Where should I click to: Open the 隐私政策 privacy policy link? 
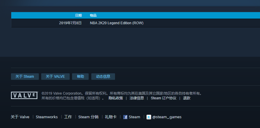tap(116, 98)
